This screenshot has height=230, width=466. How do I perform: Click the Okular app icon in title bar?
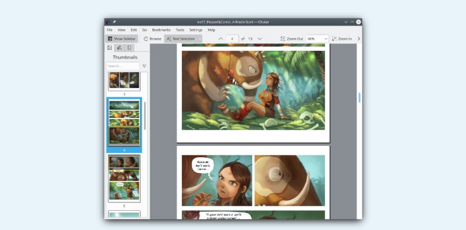(x=108, y=21)
